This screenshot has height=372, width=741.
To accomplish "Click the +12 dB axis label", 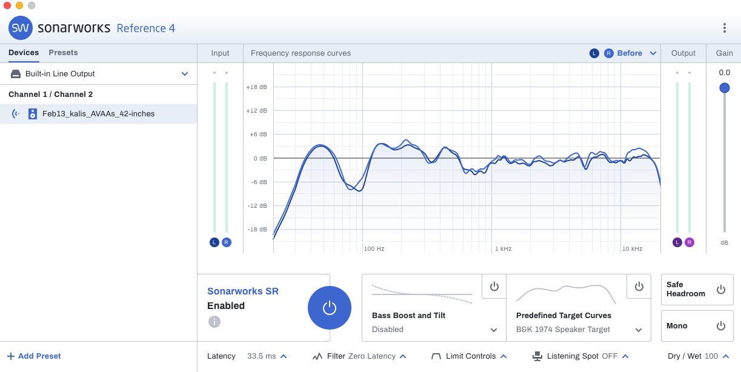I will coord(256,111).
